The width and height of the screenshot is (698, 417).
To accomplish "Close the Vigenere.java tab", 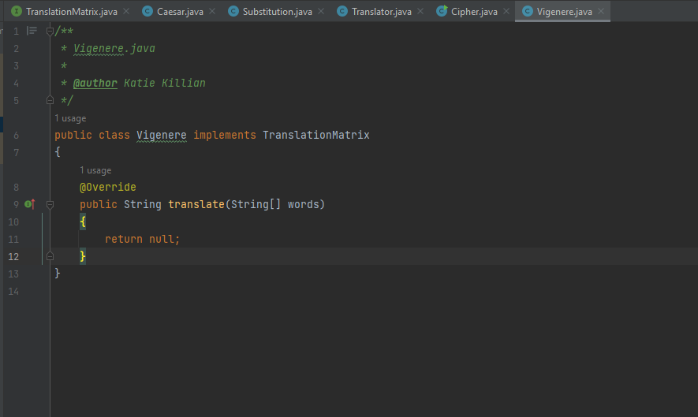I will [x=601, y=11].
